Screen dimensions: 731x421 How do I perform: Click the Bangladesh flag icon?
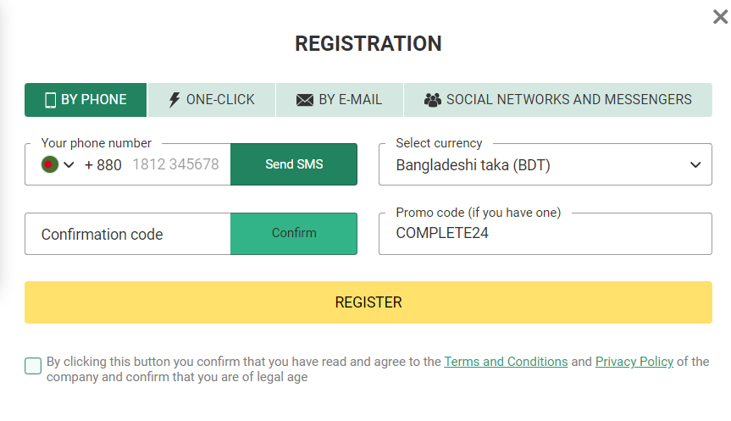click(x=49, y=164)
